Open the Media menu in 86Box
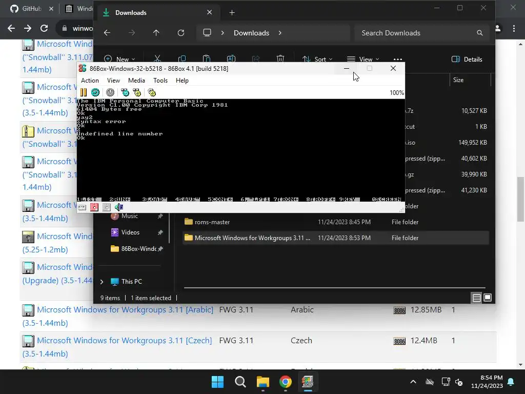 (136, 81)
